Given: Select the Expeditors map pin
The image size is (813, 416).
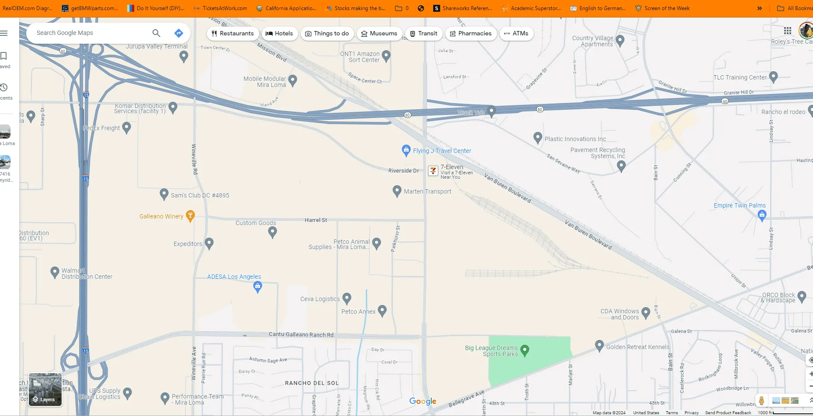Looking at the screenshot, I should click(x=209, y=243).
